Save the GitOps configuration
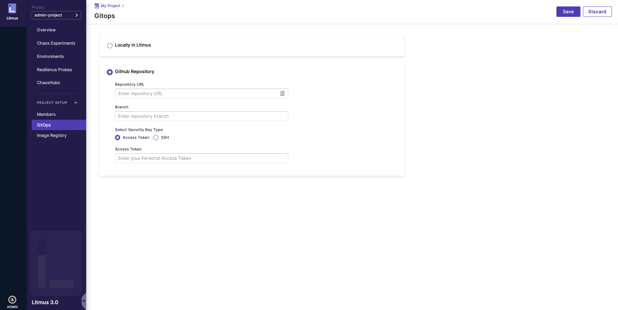 pos(568,12)
